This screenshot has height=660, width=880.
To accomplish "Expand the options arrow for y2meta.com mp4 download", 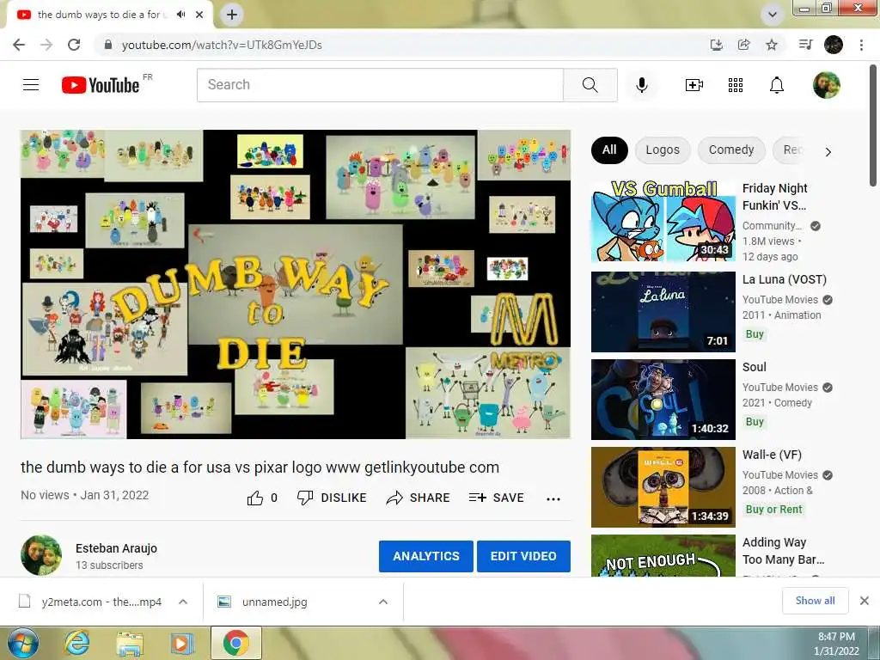I will point(183,602).
